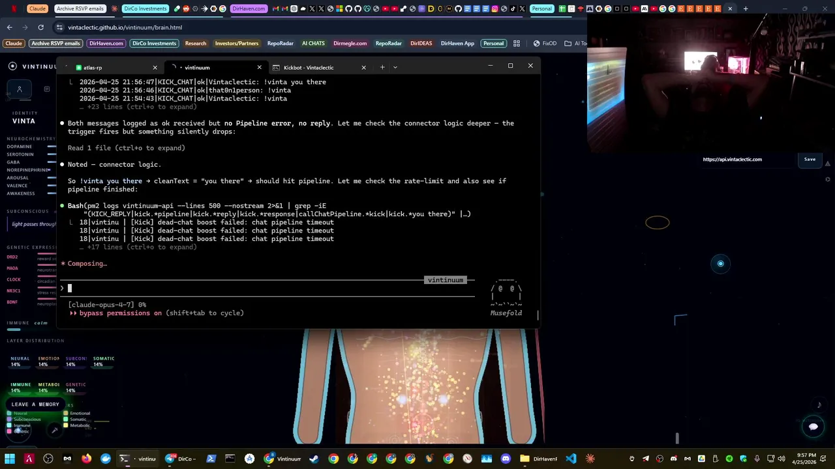Click the blue chat bubble icon
This screenshot has height=469, width=835.
click(x=813, y=427)
